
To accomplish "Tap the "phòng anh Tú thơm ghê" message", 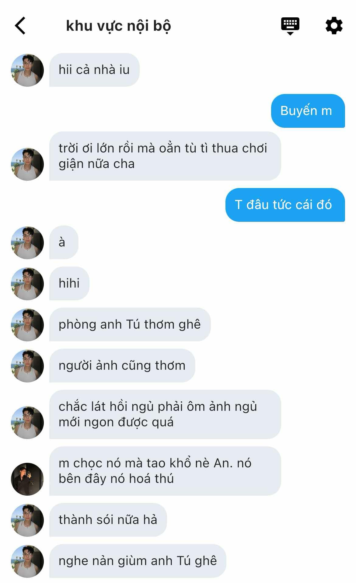I will [x=130, y=324].
